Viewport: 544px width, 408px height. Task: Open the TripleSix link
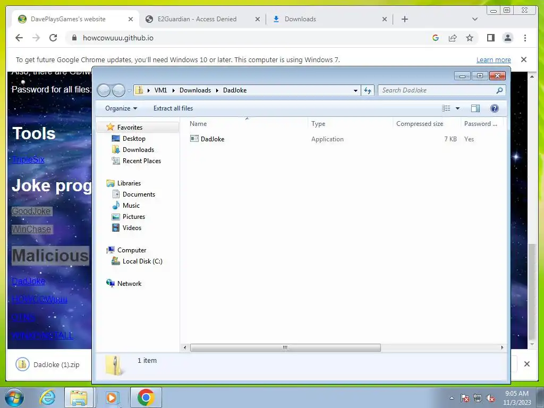(28, 159)
